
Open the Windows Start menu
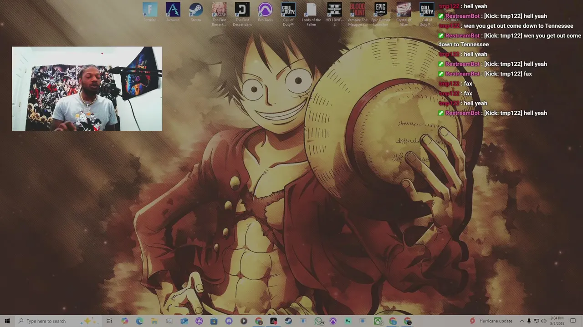point(7,321)
